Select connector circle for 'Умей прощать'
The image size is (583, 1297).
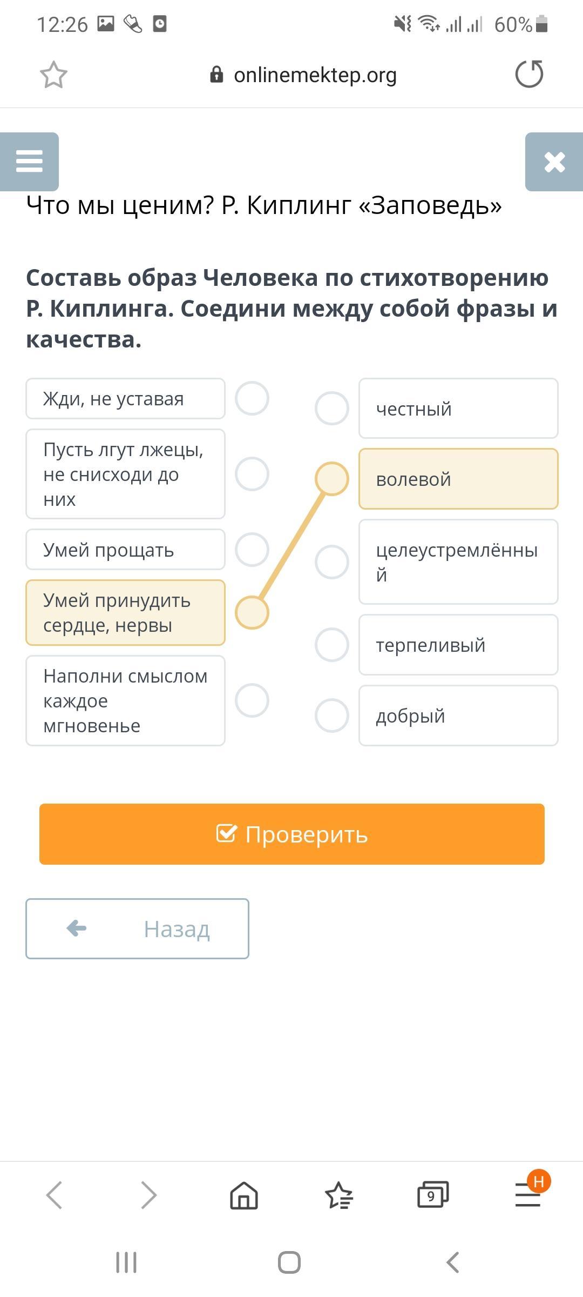click(252, 550)
